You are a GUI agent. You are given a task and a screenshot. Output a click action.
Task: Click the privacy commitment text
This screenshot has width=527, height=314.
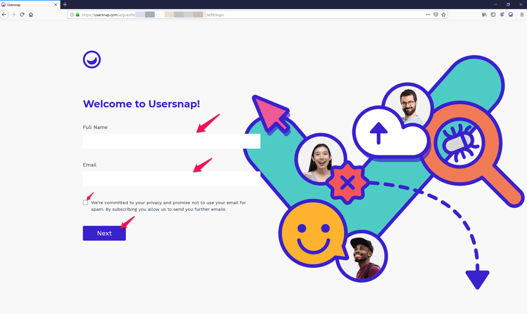(169, 206)
